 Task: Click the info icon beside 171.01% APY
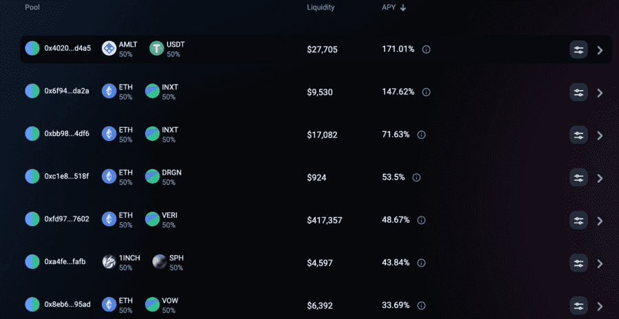point(426,49)
